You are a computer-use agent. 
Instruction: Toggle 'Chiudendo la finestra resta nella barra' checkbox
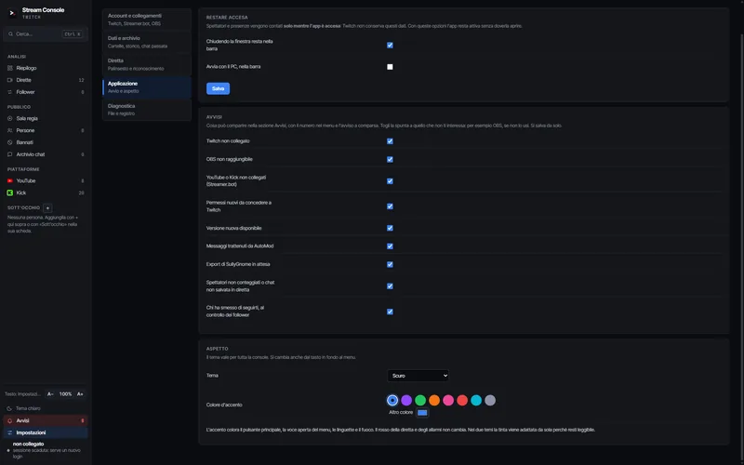click(x=390, y=45)
